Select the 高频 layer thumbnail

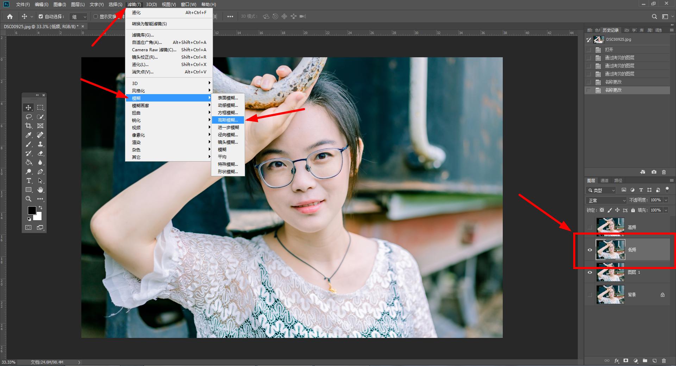610,227
